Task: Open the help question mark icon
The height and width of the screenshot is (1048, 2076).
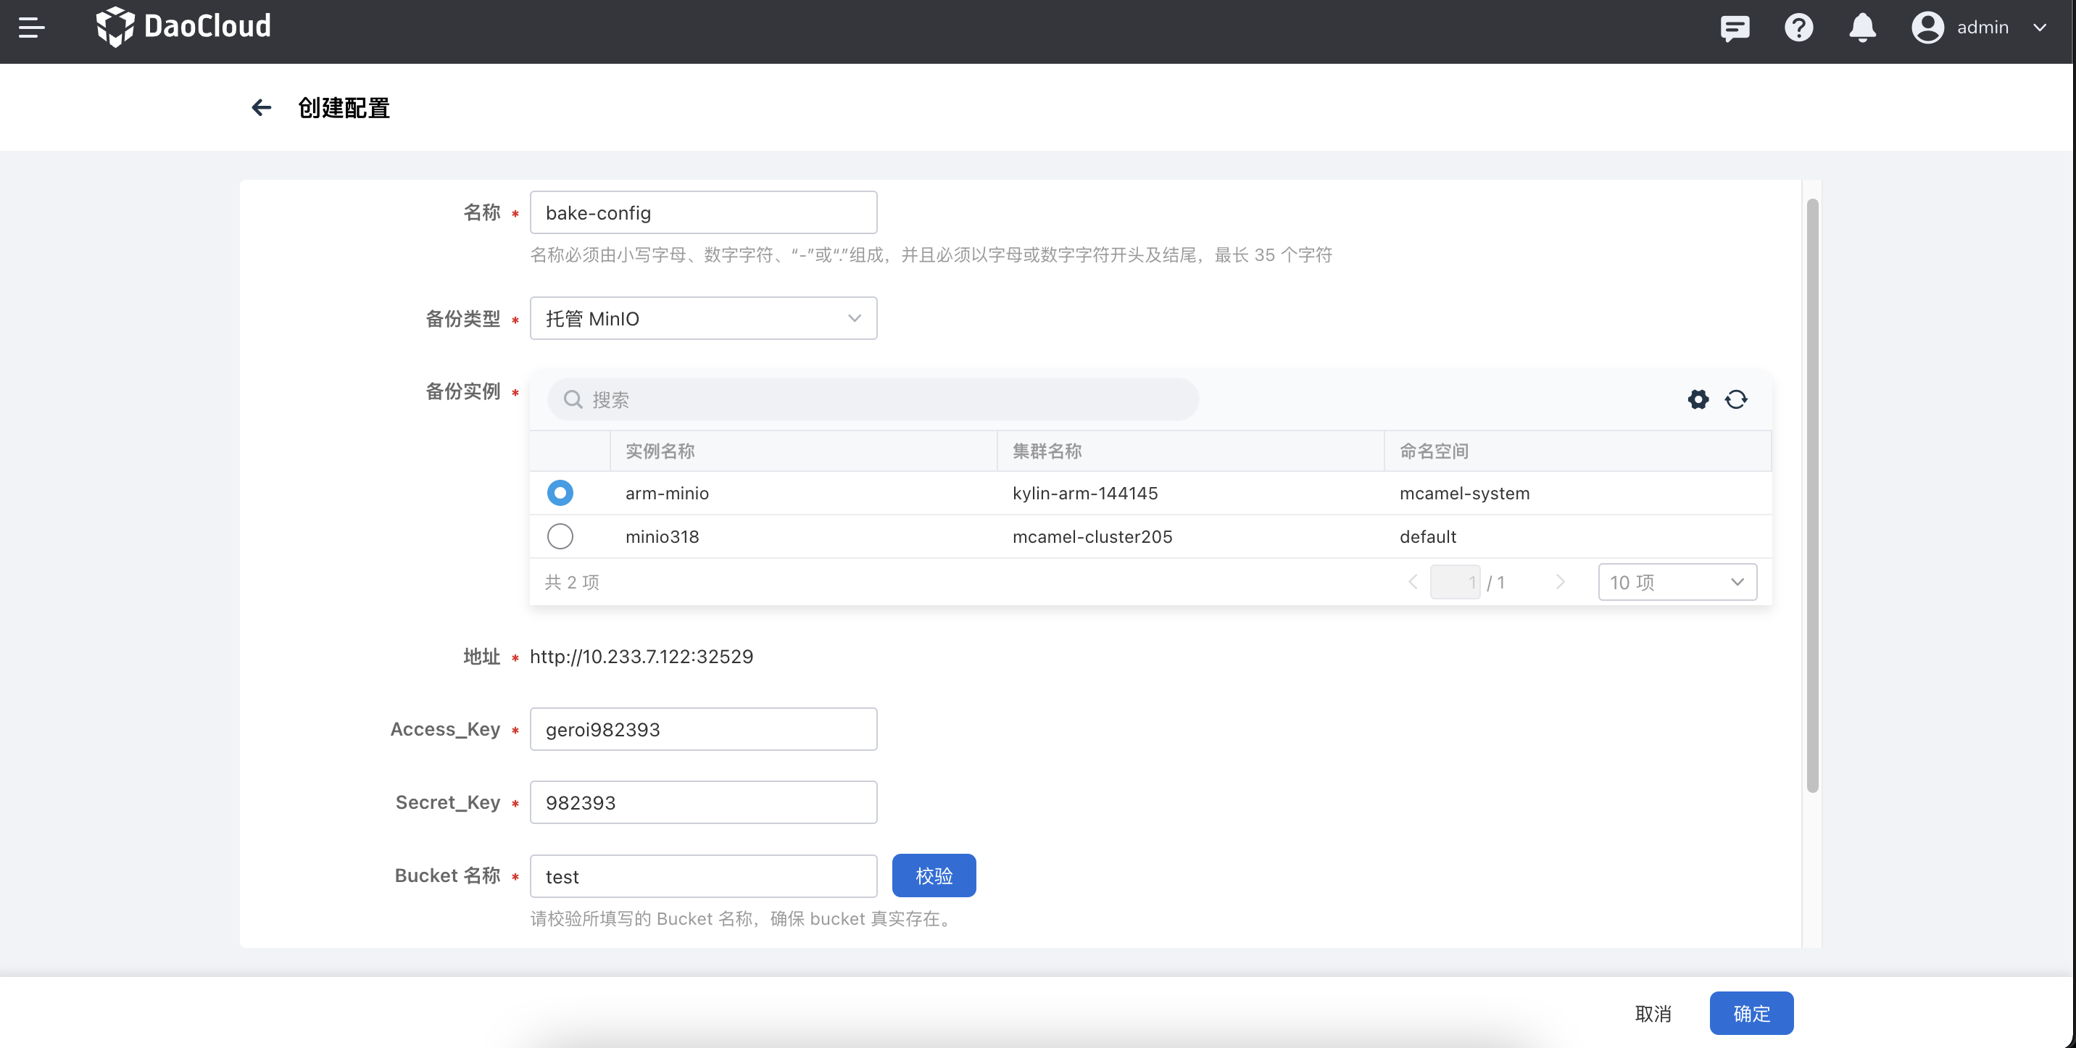Action: [1798, 28]
